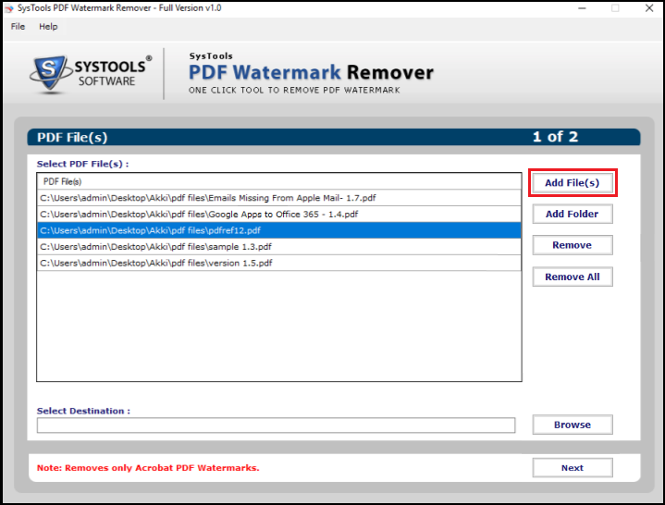
Task: Focus the Select Destination path field
Action: coord(277,425)
